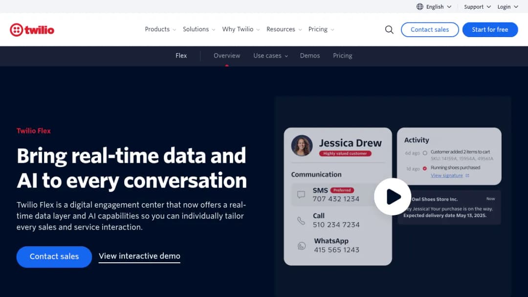Screen dimensions: 528x297
Task: Click the Twilio logo
Action: click(32, 30)
